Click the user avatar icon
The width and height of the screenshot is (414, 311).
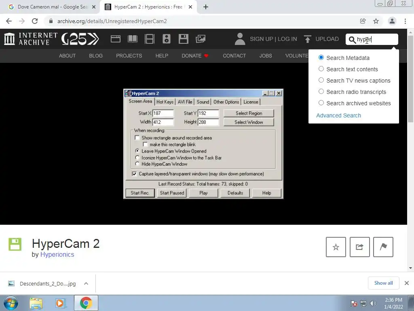tap(240, 39)
